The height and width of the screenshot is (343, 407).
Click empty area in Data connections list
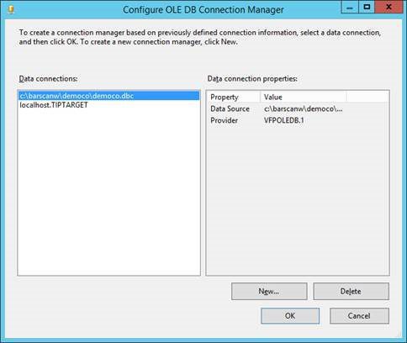(x=108, y=191)
